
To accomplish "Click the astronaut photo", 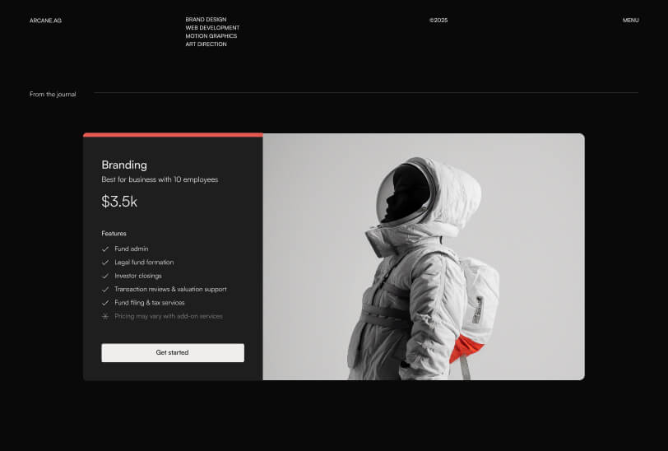I will [424, 257].
